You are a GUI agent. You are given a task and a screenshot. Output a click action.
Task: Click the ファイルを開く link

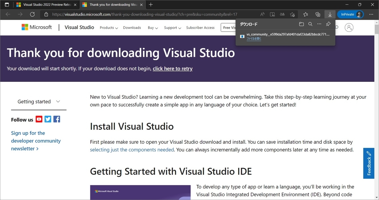pyautogui.click(x=254, y=39)
